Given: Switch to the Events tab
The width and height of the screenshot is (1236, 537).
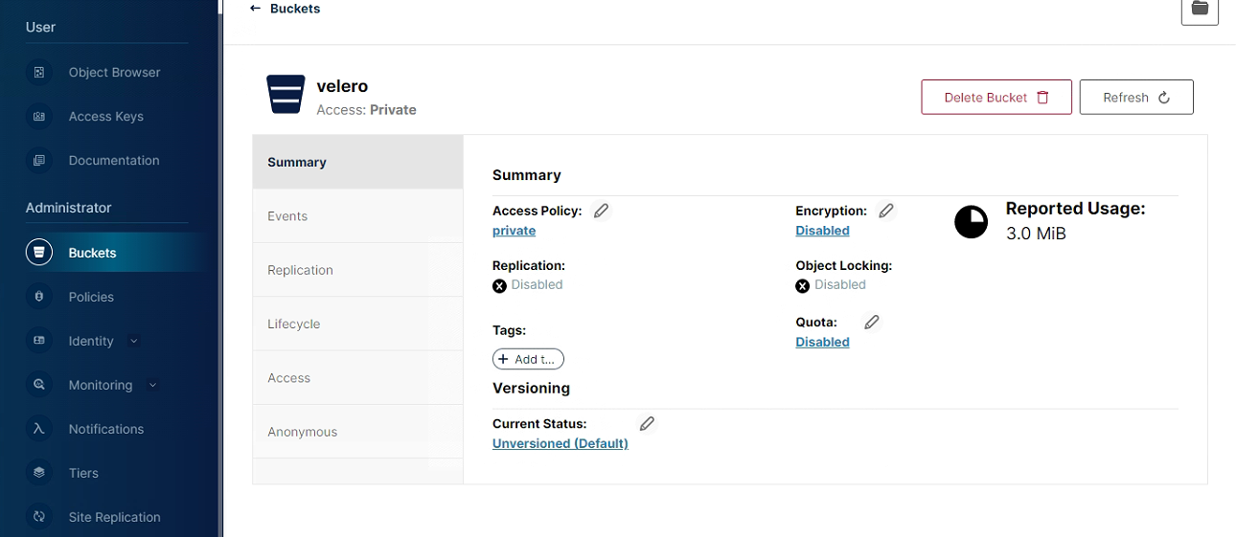Looking at the screenshot, I should [x=357, y=216].
